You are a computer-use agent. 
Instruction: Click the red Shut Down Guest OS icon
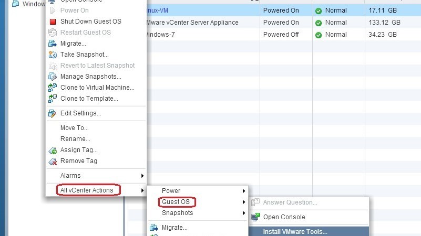pos(53,22)
